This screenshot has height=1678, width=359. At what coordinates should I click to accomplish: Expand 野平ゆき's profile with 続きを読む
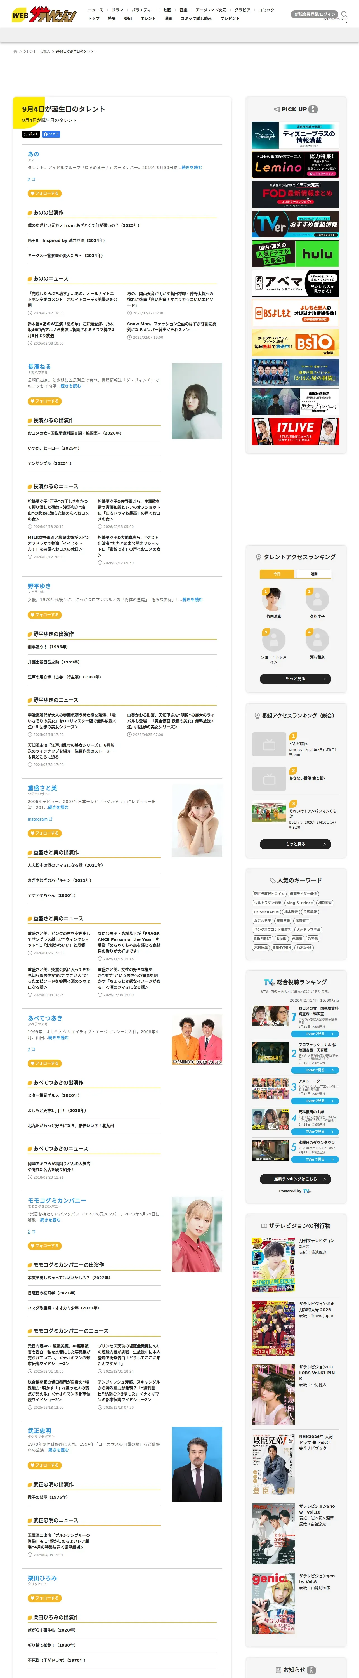pyautogui.click(x=192, y=599)
